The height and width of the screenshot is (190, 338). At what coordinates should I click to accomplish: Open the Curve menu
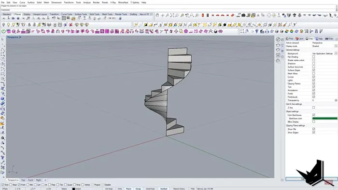coord(22,2)
